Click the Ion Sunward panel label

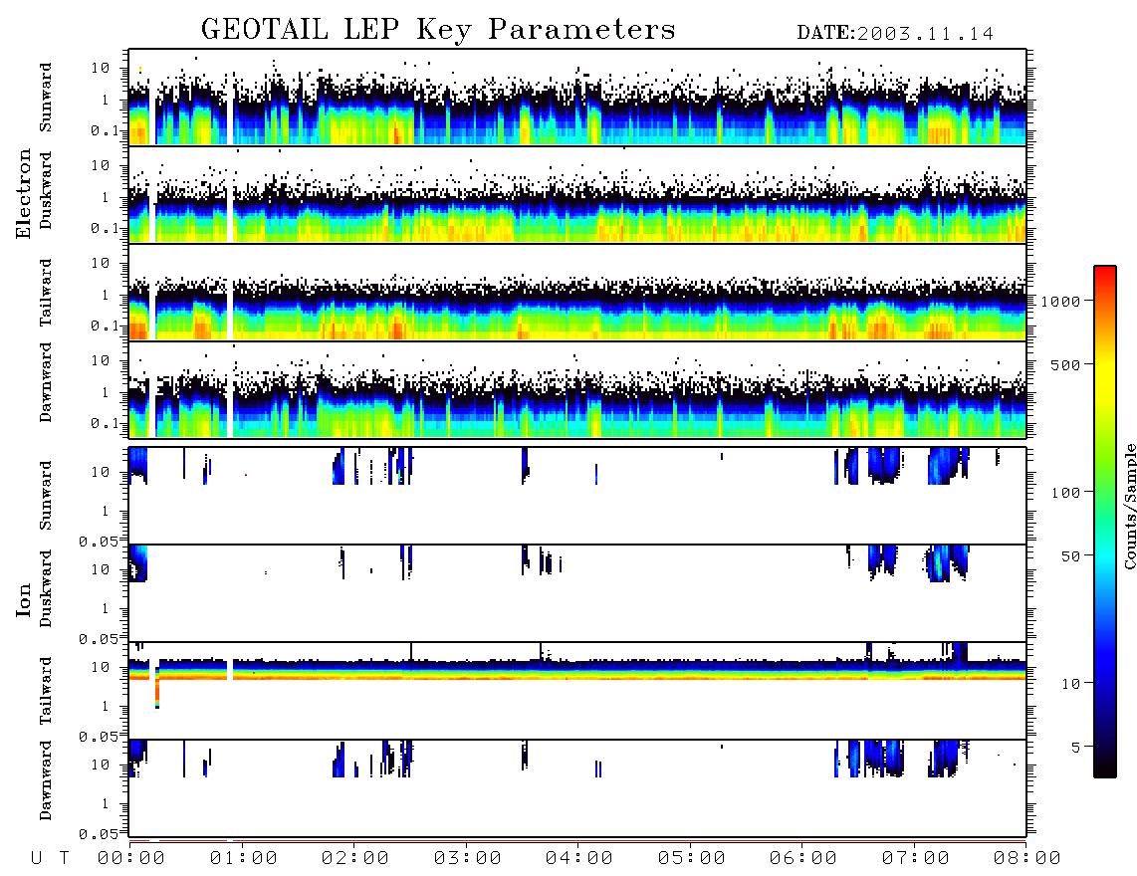pyautogui.click(x=46, y=495)
